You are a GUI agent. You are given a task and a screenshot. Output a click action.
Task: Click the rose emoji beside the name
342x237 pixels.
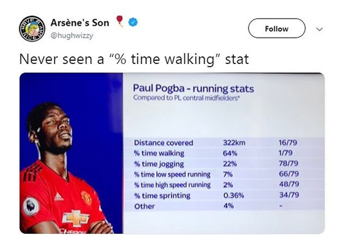119,22
